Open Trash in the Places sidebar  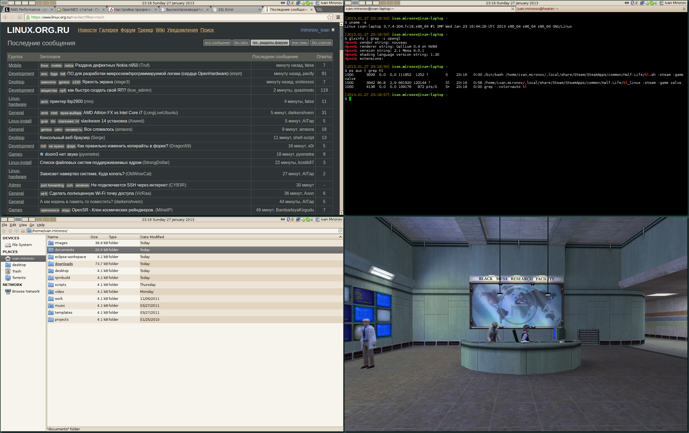click(x=13, y=271)
